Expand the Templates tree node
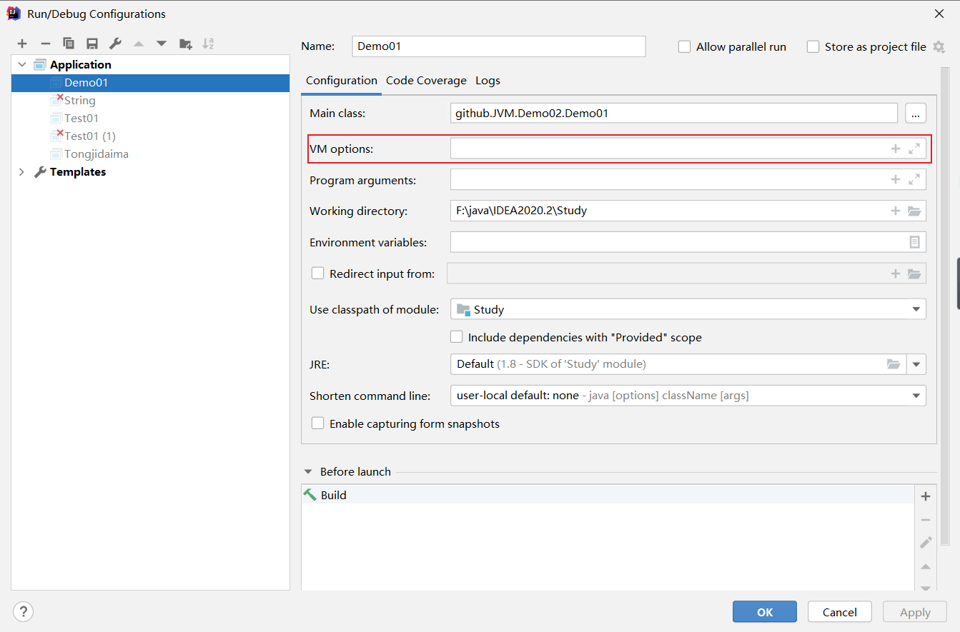This screenshot has height=632, width=960. pos(21,172)
